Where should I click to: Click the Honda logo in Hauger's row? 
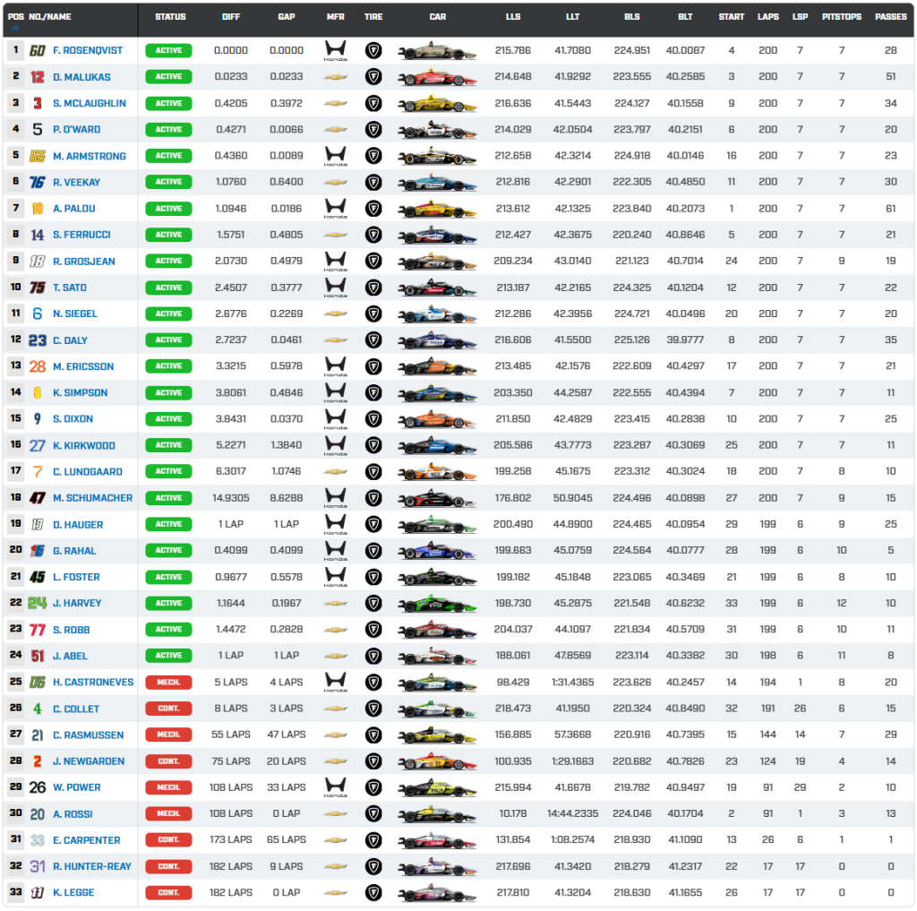pos(336,524)
